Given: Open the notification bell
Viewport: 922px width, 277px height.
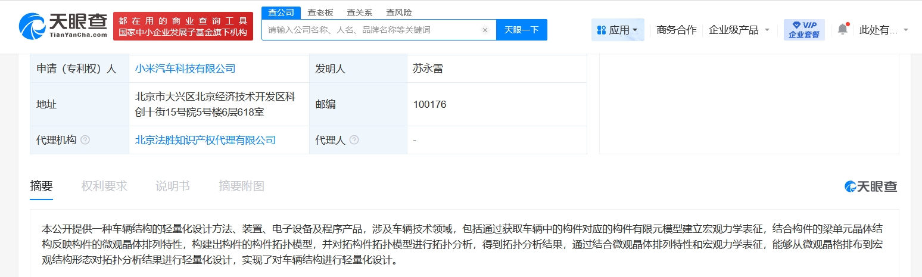Looking at the screenshot, I should pyautogui.click(x=842, y=29).
